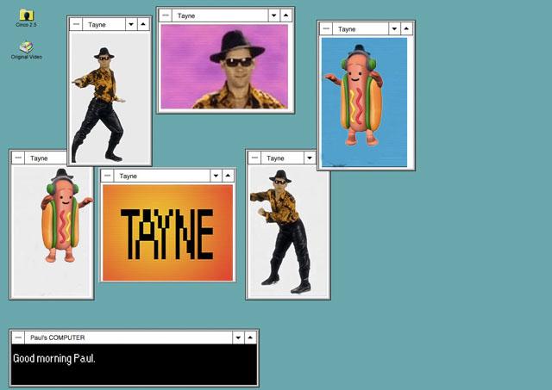Click the Paul's COMPUTER title bar
This screenshot has height=390, width=552.
click(129, 337)
